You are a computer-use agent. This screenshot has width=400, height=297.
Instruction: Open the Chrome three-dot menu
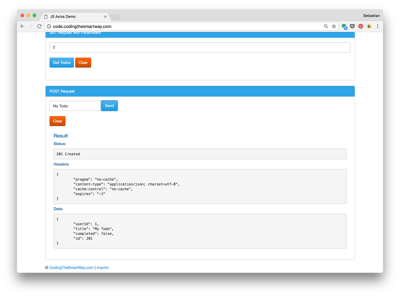378,26
